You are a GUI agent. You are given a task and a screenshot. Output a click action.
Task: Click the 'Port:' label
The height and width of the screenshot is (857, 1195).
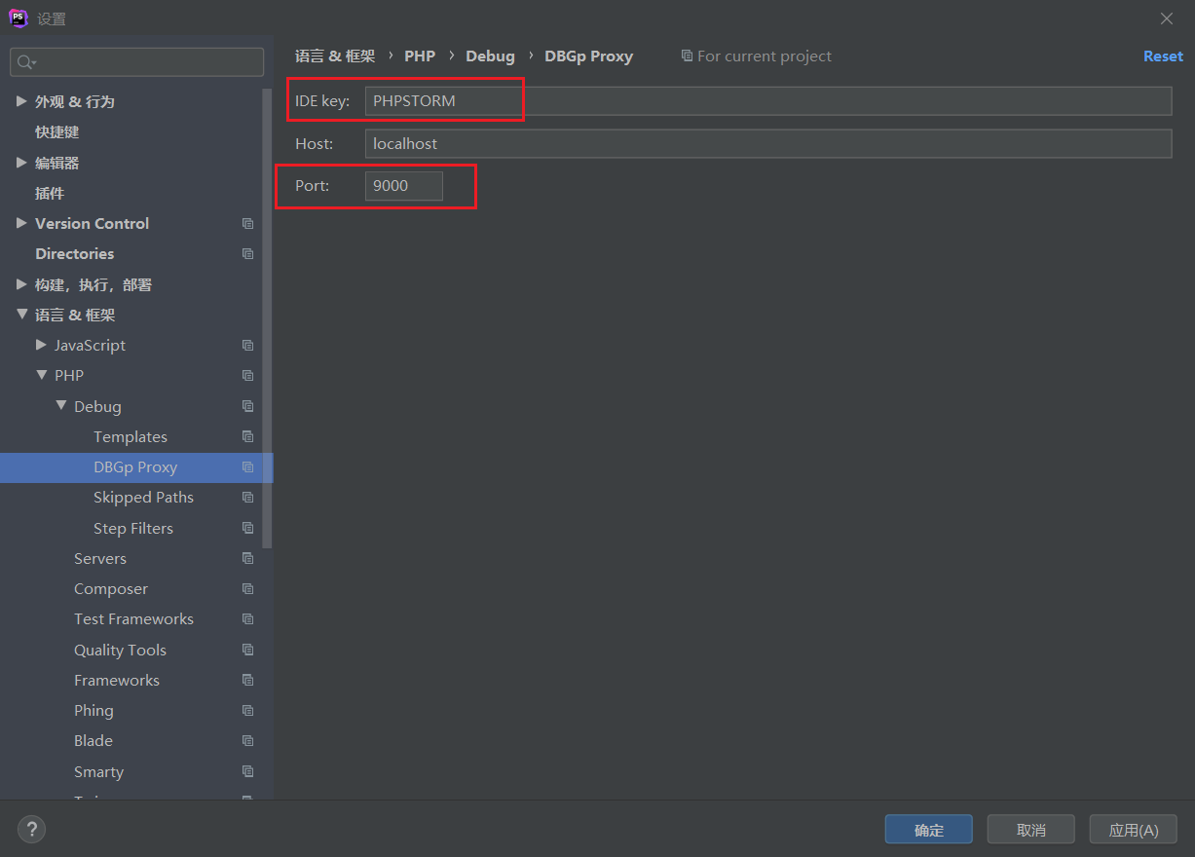coord(312,185)
